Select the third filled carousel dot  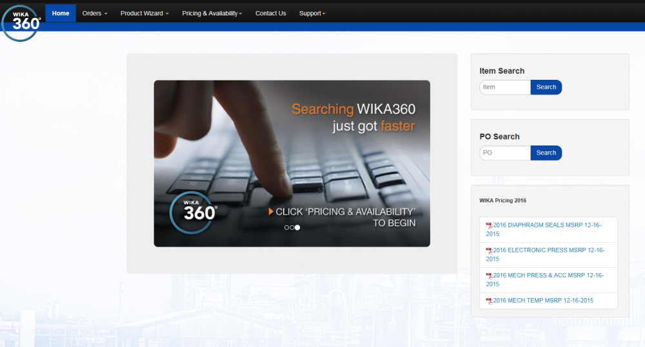pyautogui.click(x=297, y=227)
